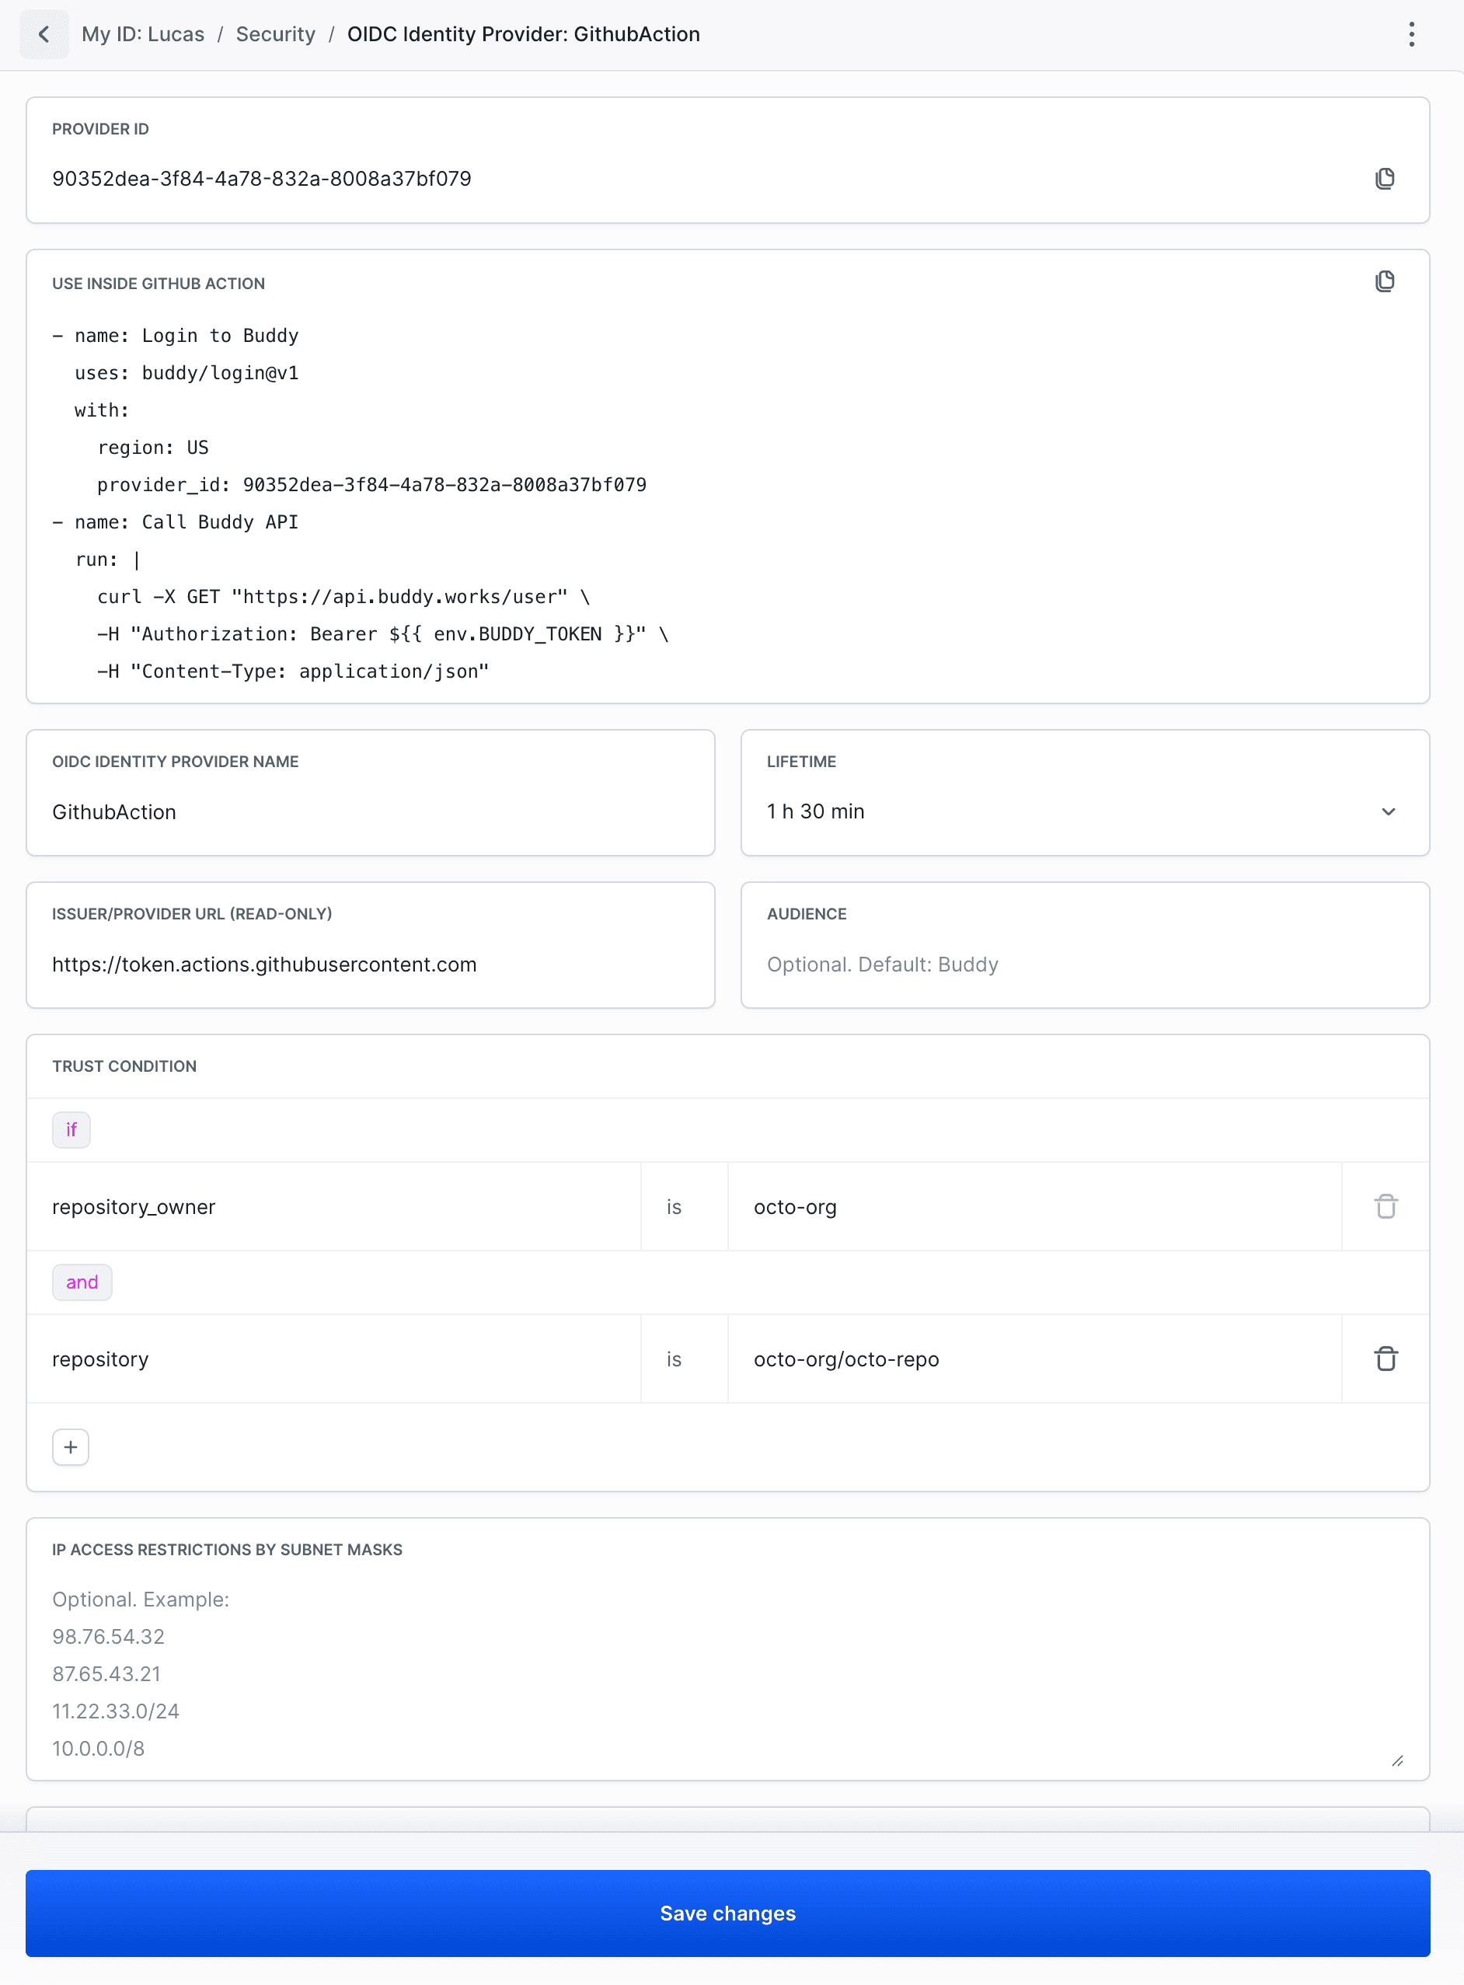Viewport: 1464px width, 1985px height.
Task: Open the My ID: Lucas breadcrumb
Action: (144, 33)
